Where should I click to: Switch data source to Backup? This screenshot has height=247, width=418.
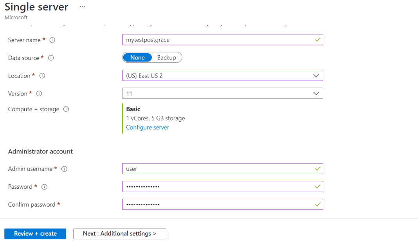coord(166,57)
